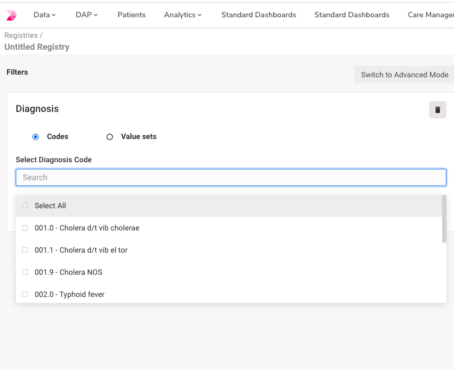The height and width of the screenshot is (370, 454).
Task: Open the first Standard Dashboards menu item
Action: pyautogui.click(x=259, y=15)
